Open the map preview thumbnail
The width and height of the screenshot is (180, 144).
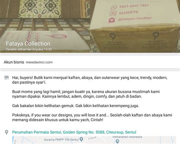point(94,140)
